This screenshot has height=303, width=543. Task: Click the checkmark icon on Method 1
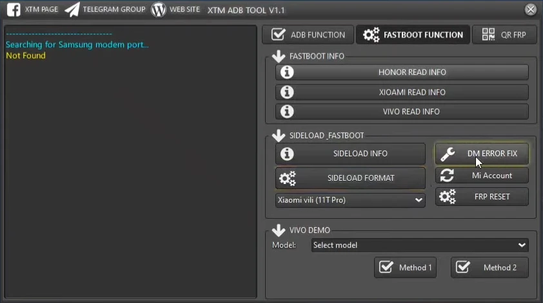click(386, 267)
